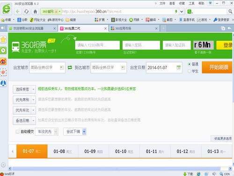The width and height of the screenshot is (234, 176).
Task: Click the browser back arrow button
Action: pyautogui.click(x=17, y=11)
